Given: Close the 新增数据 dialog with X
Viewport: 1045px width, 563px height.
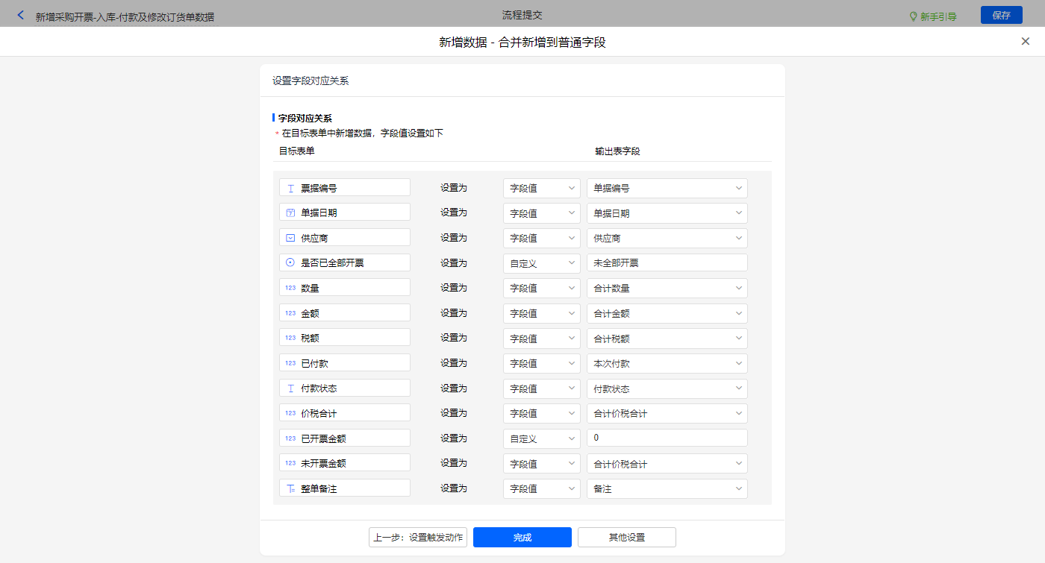Looking at the screenshot, I should point(1025,42).
